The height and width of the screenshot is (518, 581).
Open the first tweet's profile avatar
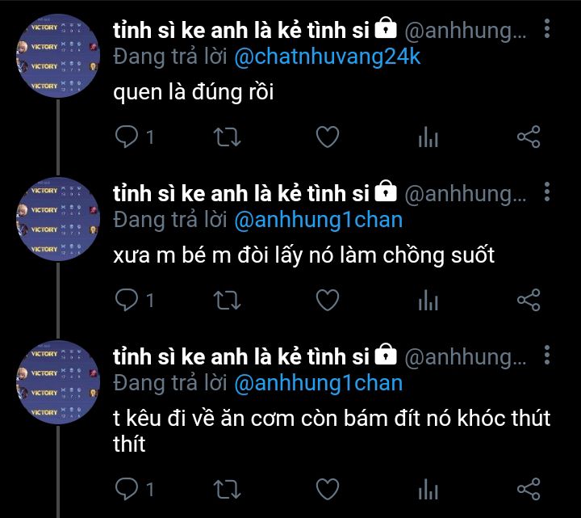pyautogui.click(x=58, y=56)
